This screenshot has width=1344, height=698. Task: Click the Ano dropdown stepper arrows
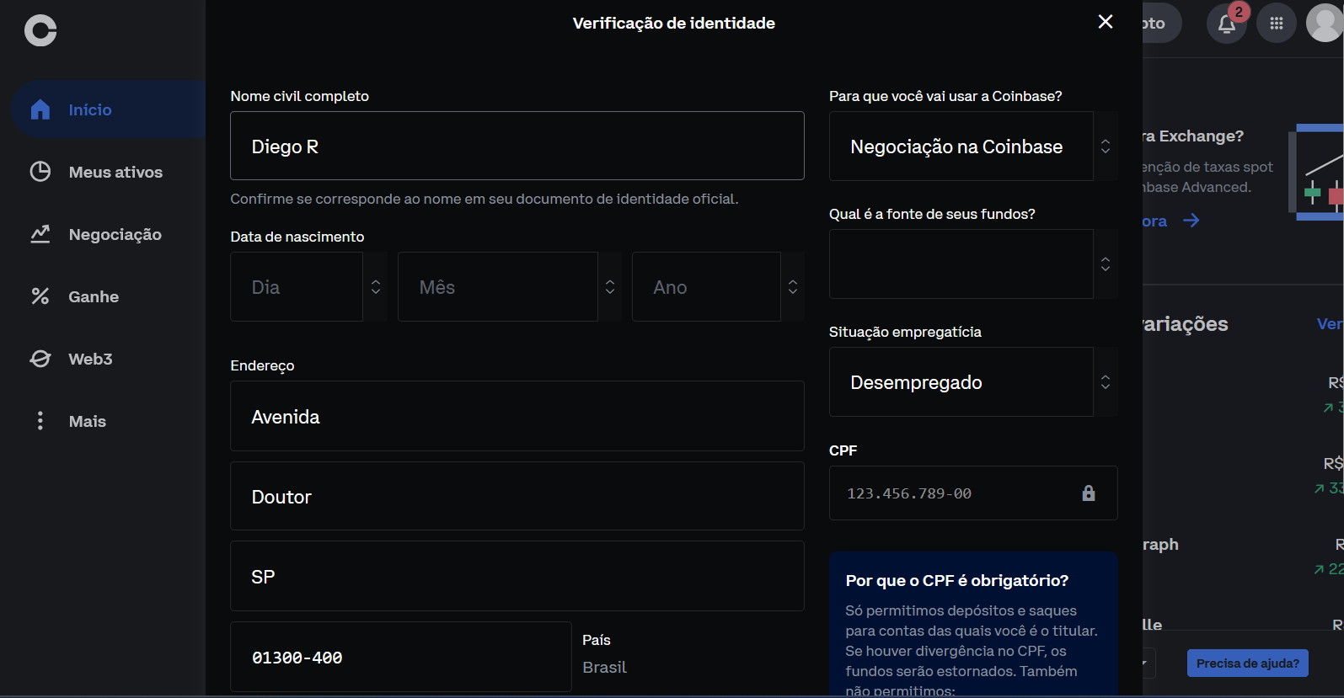pos(793,287)
